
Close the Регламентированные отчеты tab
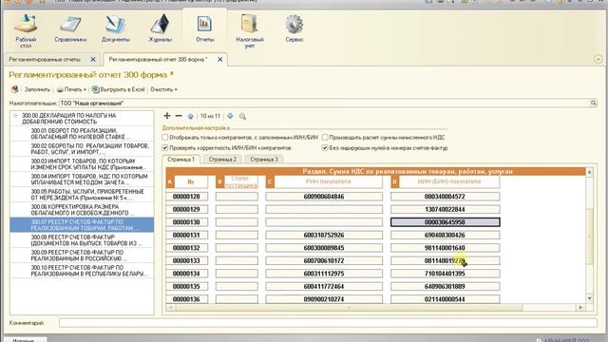(93, 59)
